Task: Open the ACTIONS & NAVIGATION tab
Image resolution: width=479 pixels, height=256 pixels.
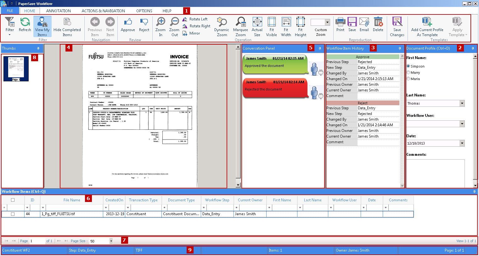Action: tap(103, 11)
